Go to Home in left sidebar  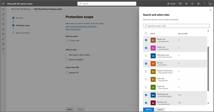(3, 14)
